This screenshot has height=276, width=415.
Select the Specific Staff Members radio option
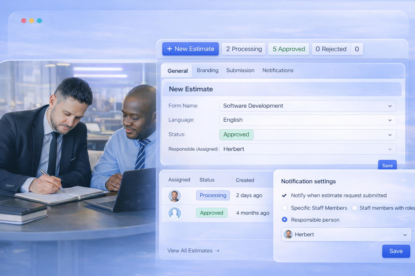[285, 208]
